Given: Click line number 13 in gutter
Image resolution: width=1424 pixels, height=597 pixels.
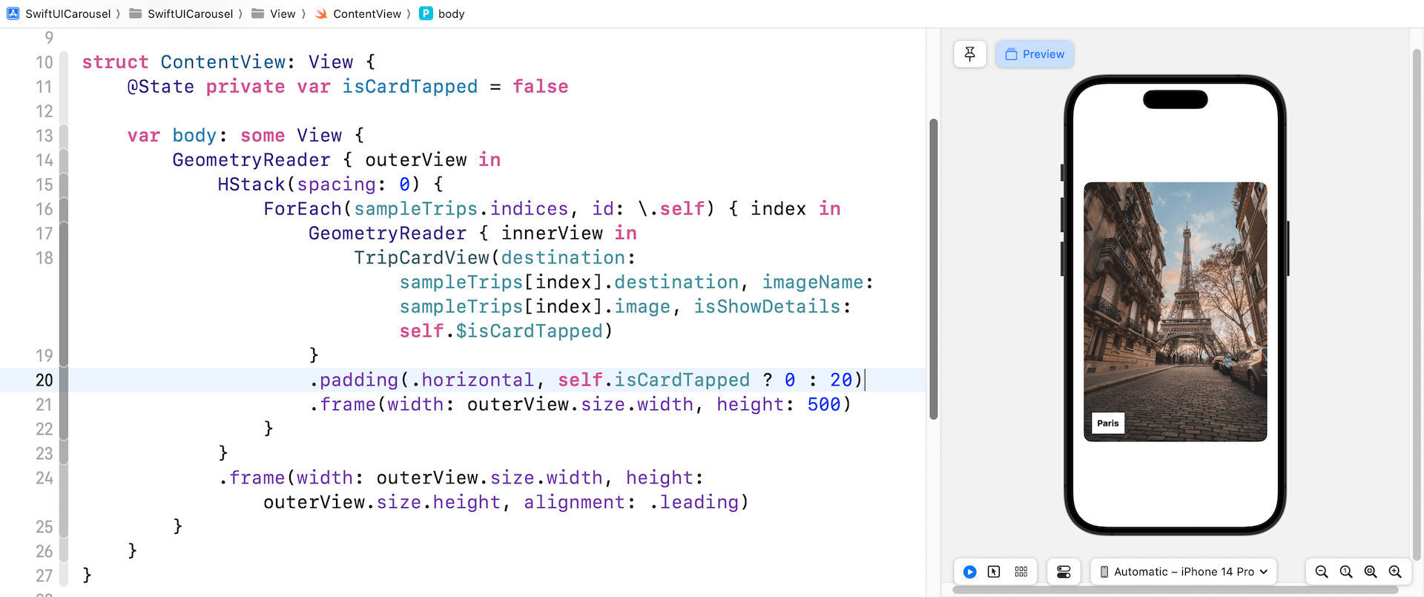Looking at the screenshot, I should (44, 136).
